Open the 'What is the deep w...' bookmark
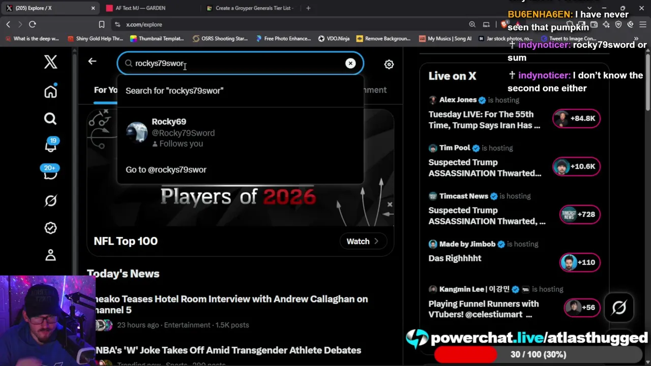The image size is (651, 366). point(33,39)
